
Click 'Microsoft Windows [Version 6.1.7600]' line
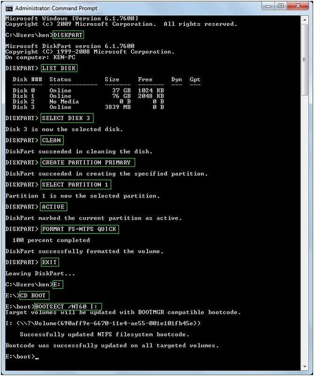pyautogui.click(x=72, y=18)
